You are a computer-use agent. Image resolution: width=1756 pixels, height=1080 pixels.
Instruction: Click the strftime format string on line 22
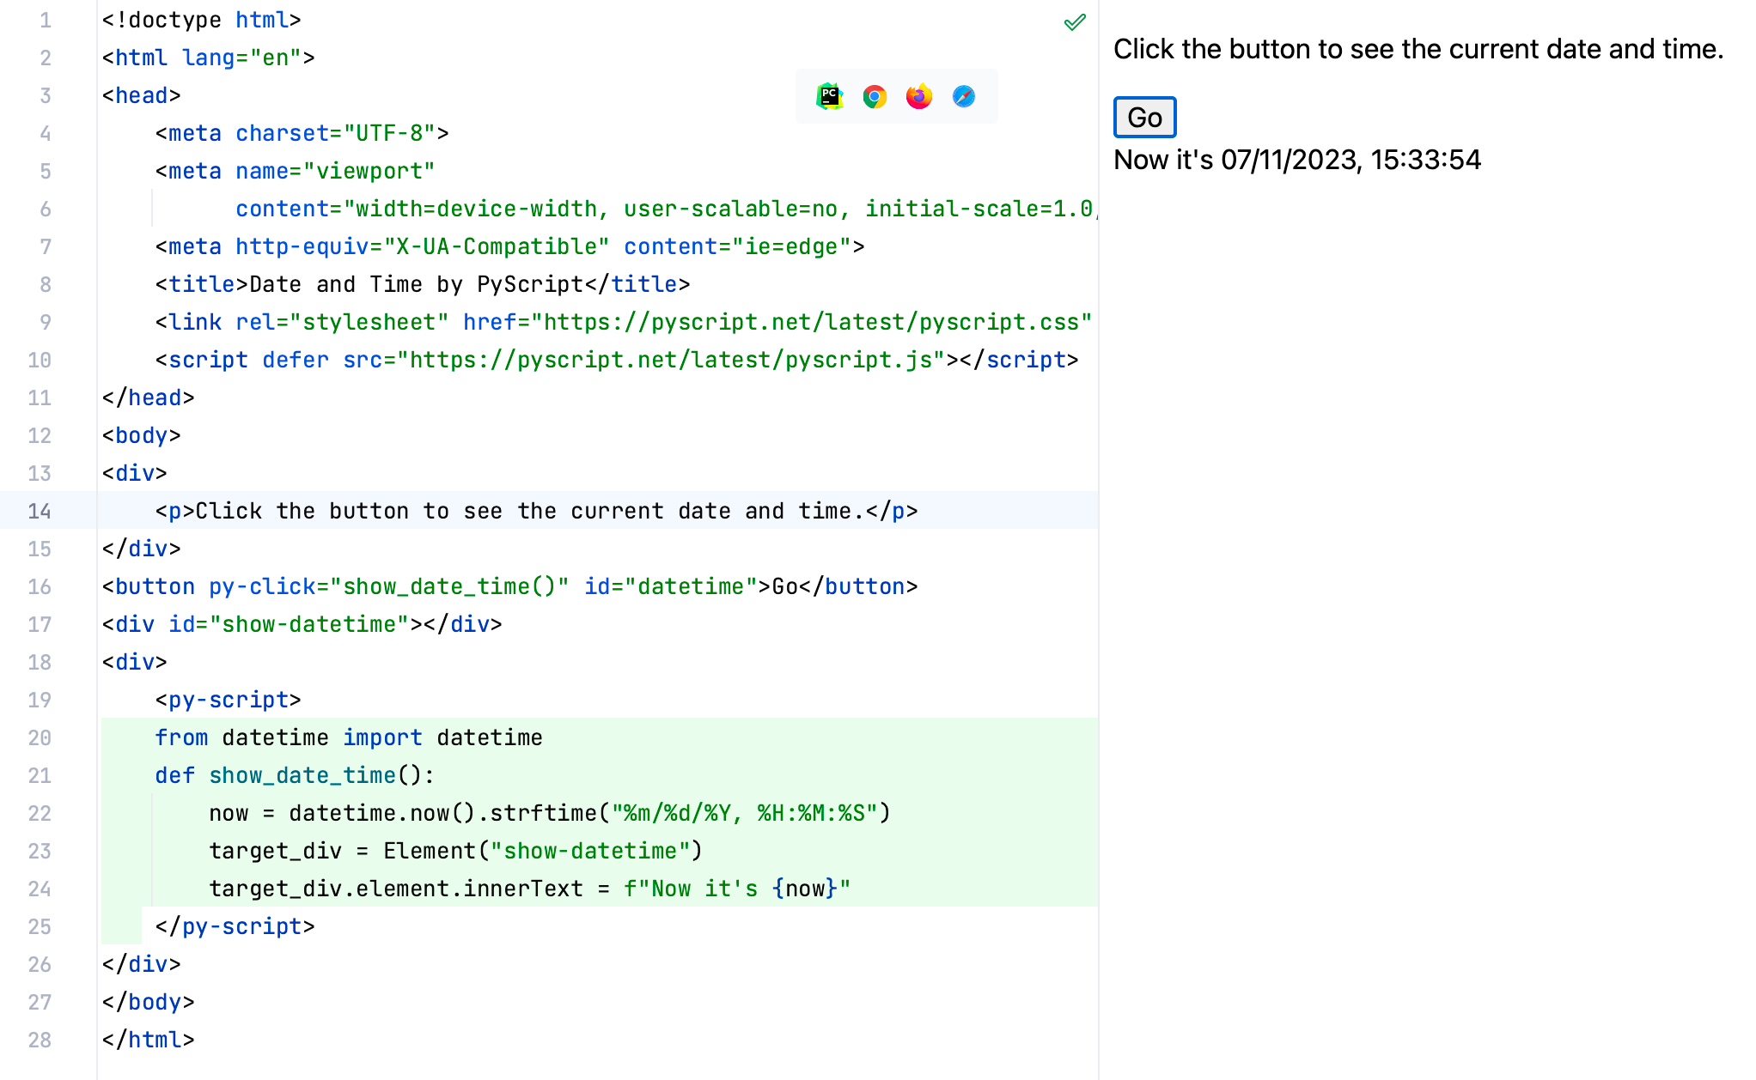click(x=746, y=812)
